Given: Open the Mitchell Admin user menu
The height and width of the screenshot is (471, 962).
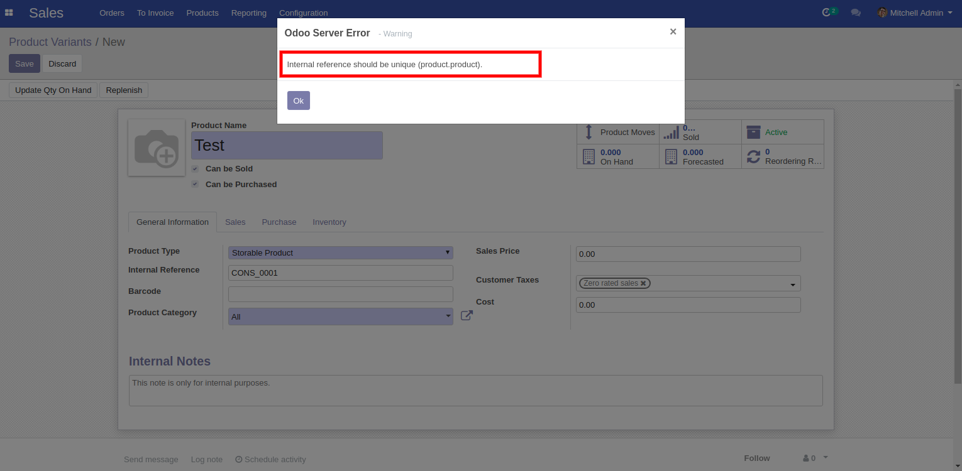Looking at the screenshot, I should coord(915,13).
